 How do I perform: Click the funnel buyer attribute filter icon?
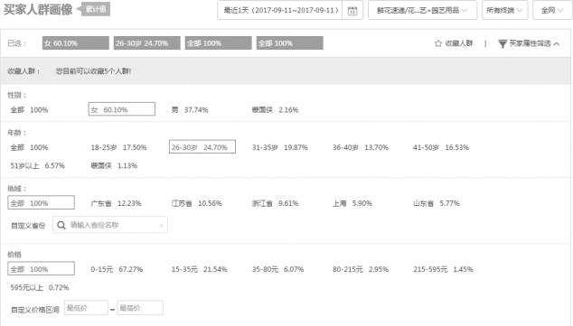[x=503, y=44]
